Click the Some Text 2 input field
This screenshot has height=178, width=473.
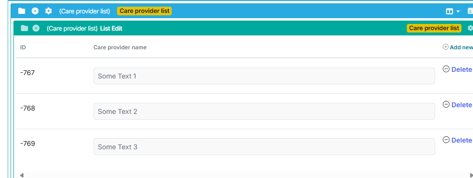[264, 111]
